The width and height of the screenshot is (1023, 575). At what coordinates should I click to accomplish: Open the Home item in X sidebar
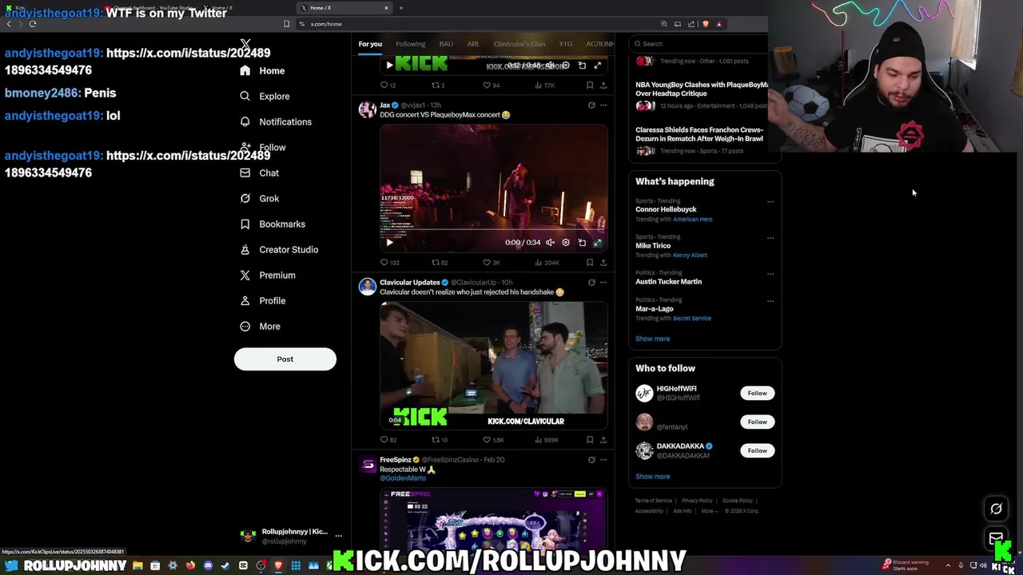pos(262,71)
